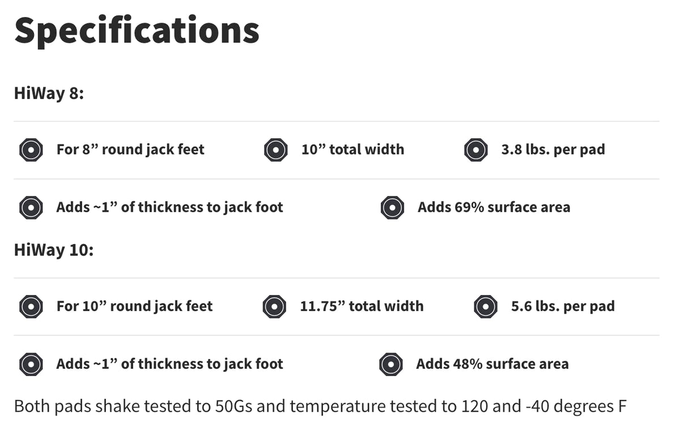The height and width of the screenshot is (427, 680).
Task: Click the bullet icon beside '5.6 lbs. per pad'
Action: (x=485, y=307)
